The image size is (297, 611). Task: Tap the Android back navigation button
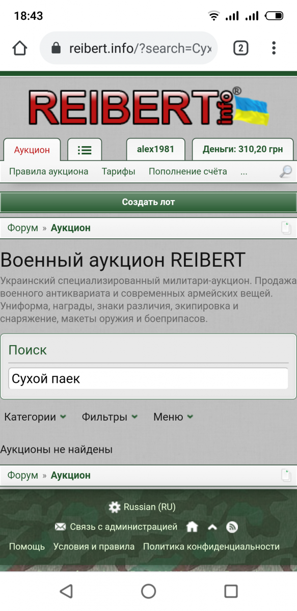tap(66, 591)
